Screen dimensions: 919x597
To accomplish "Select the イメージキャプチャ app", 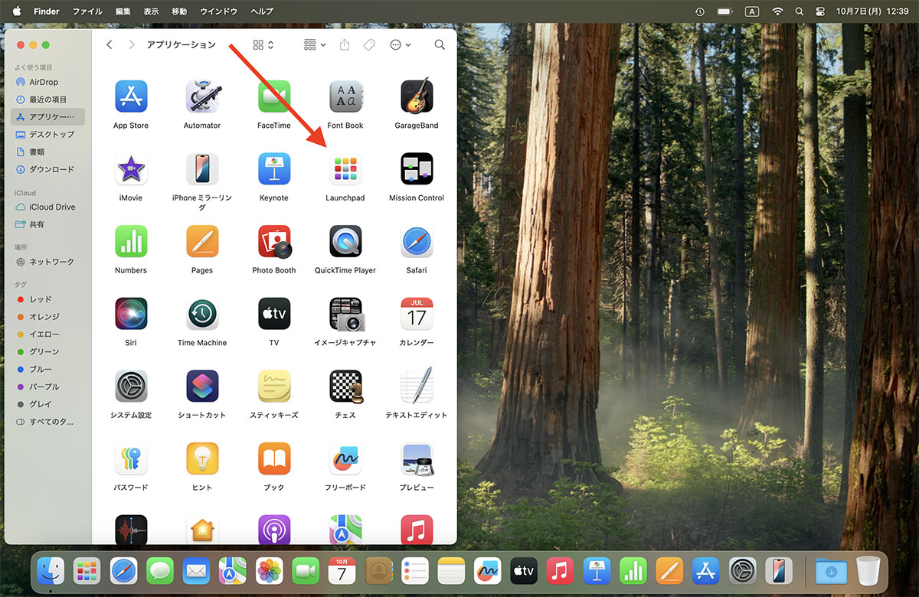I will 345,314.
